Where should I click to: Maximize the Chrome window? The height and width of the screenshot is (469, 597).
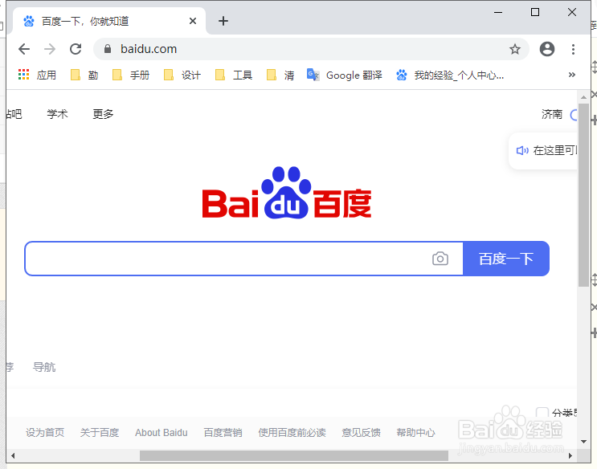coord(535,12)
